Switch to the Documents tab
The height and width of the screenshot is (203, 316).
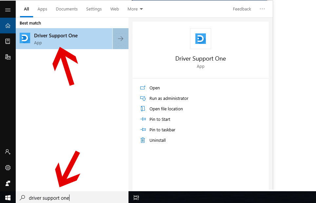[67, 9]
